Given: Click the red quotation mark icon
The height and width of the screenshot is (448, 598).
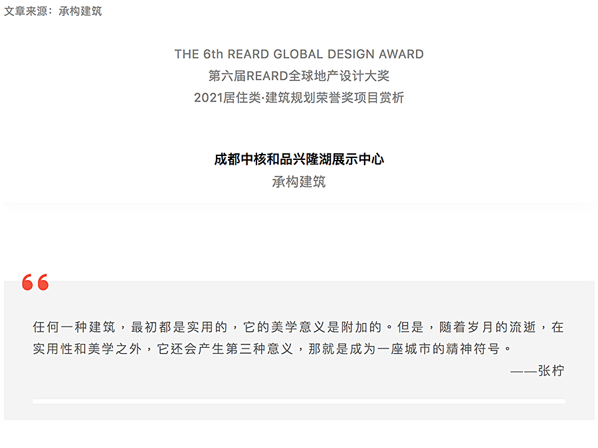Looking at the screenshot, I should pyautogui.click(x=35, y=282).
